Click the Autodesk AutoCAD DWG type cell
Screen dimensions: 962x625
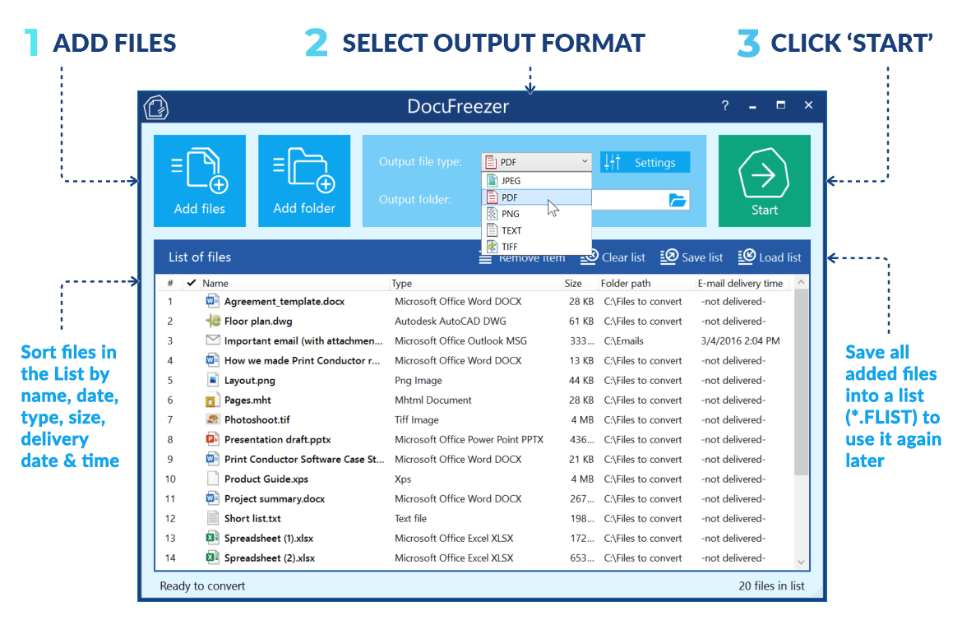coord(451,321)
